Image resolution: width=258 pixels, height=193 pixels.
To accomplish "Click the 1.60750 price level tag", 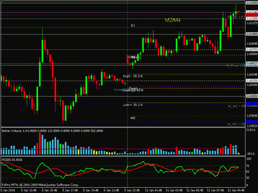I will coord(252,49).
